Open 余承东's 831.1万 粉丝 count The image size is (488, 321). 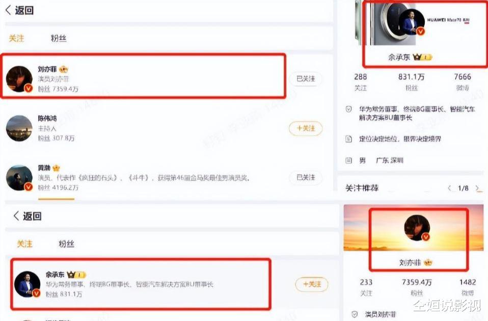pos(411,82)
